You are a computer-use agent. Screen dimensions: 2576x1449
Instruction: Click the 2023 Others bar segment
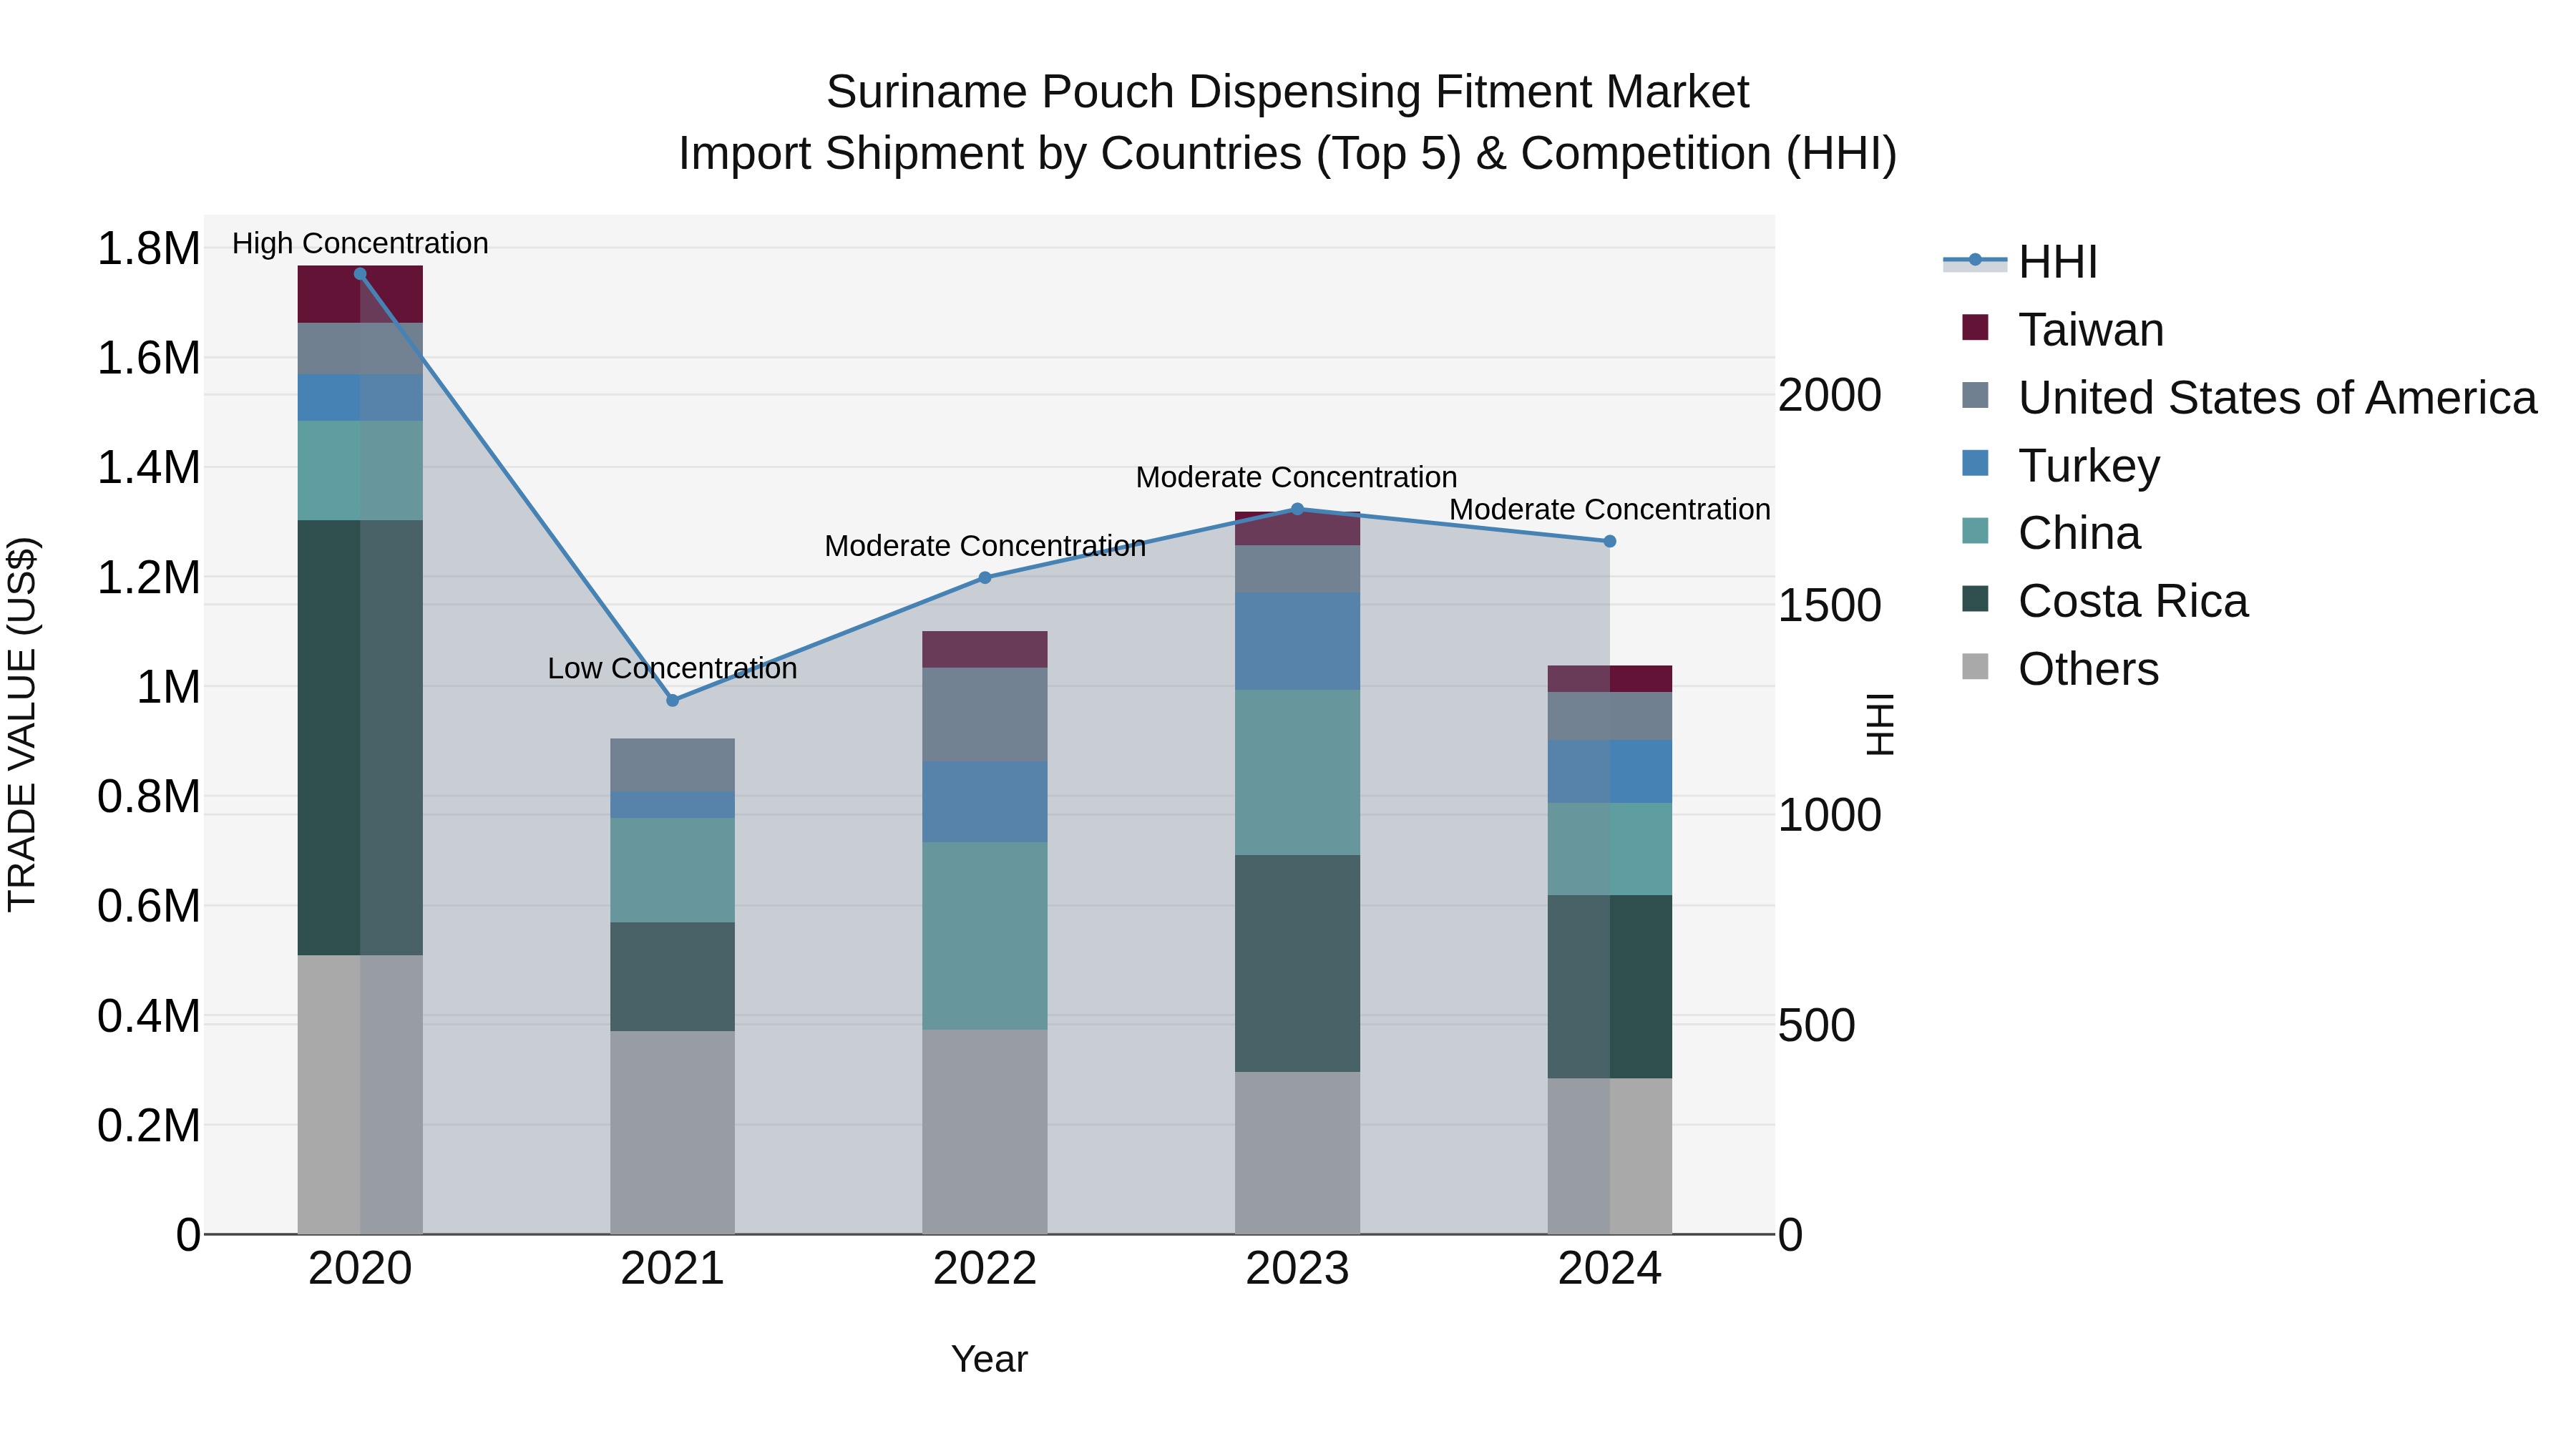pos(1297,1153)
